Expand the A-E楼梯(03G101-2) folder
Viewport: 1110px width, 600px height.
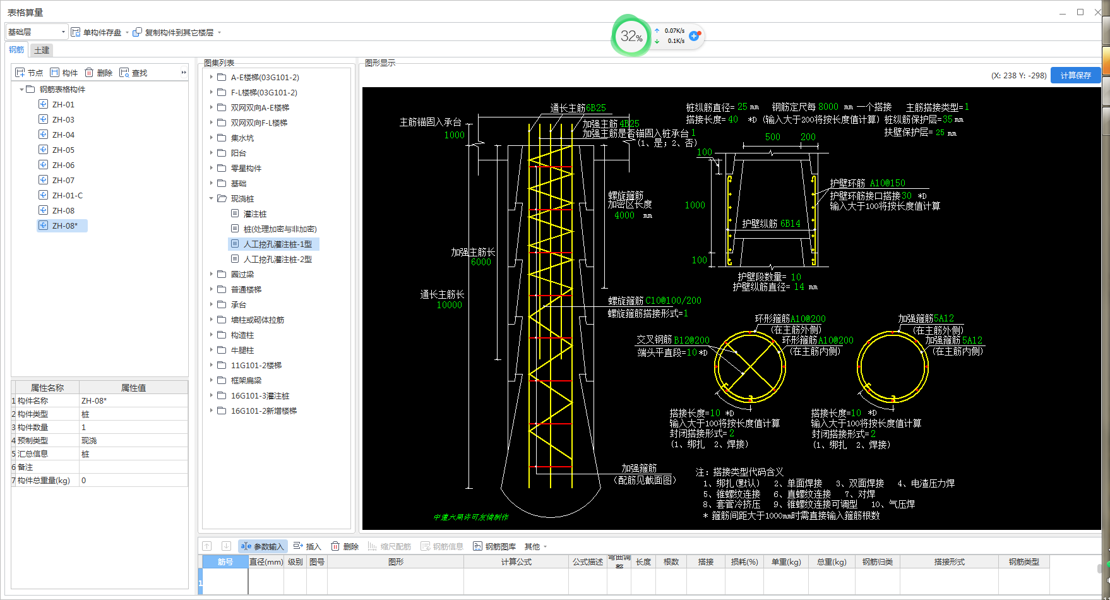coord(212,78)
